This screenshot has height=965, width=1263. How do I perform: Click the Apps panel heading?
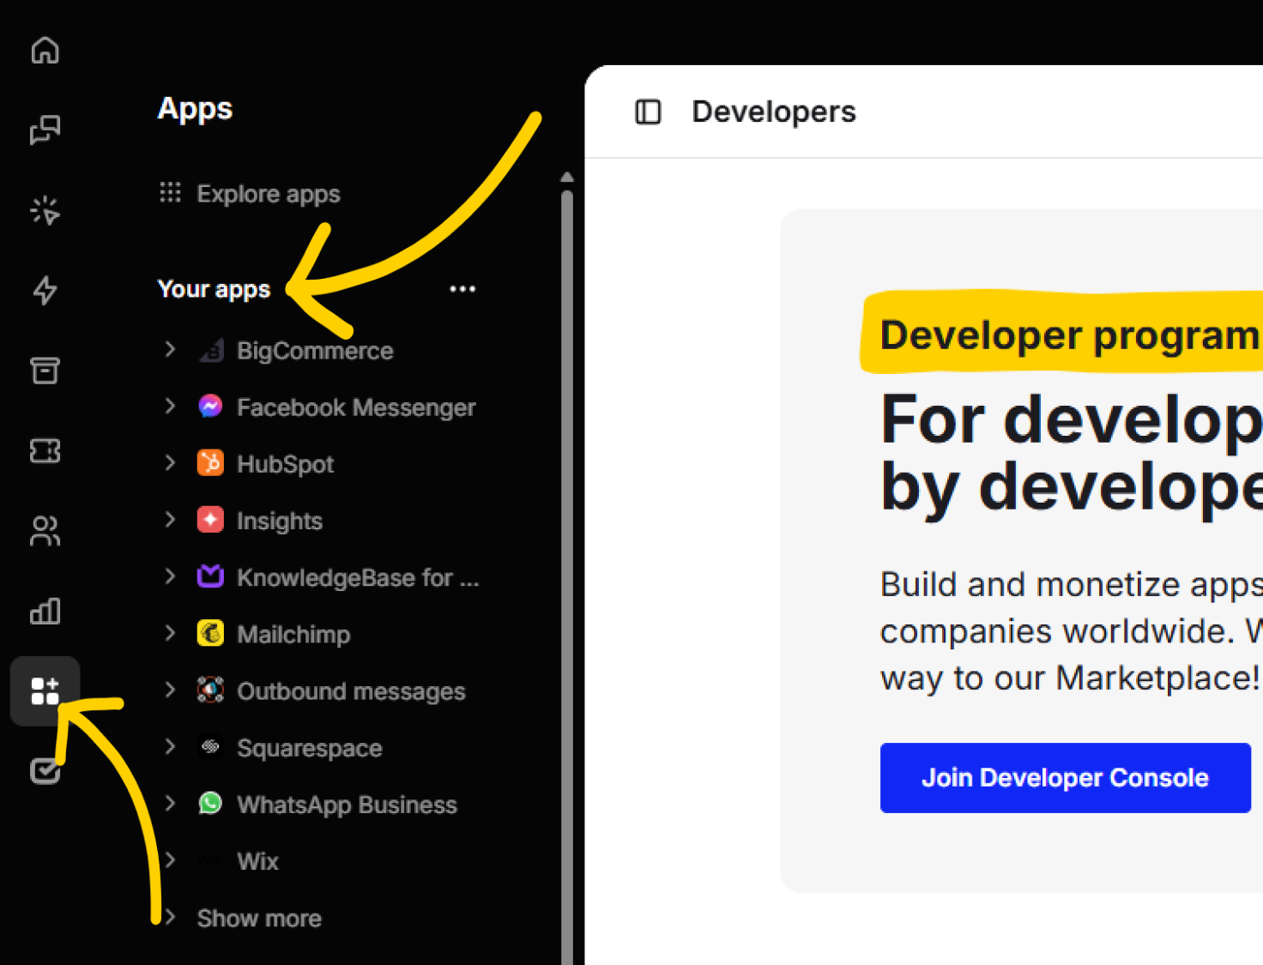(195, 109)
